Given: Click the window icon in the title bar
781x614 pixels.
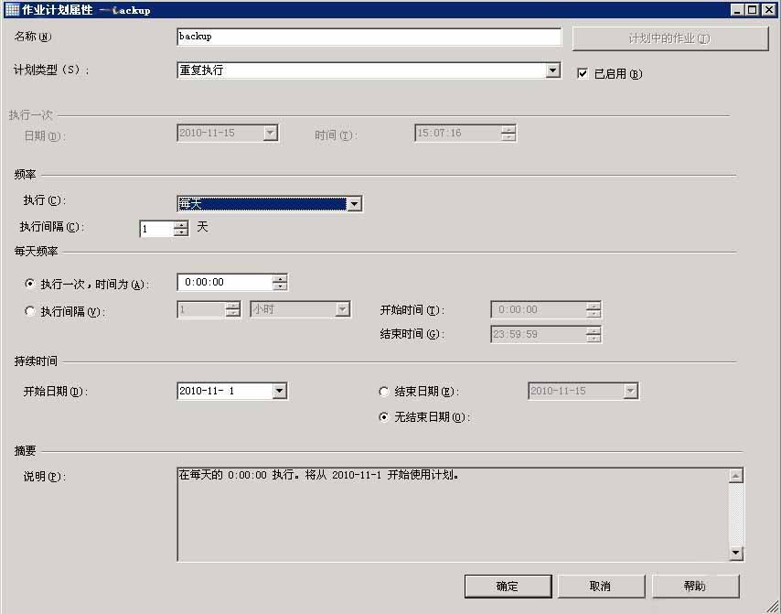Looking at the screenshot, I should (x=10, y=10).
